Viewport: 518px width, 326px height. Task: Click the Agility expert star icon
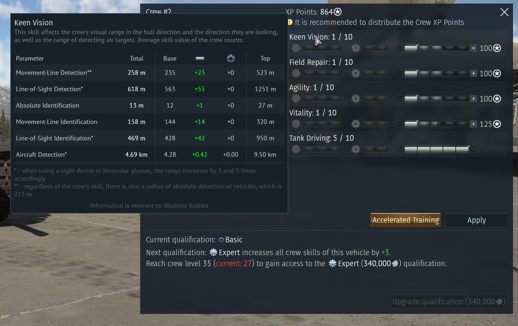[296, 99]
